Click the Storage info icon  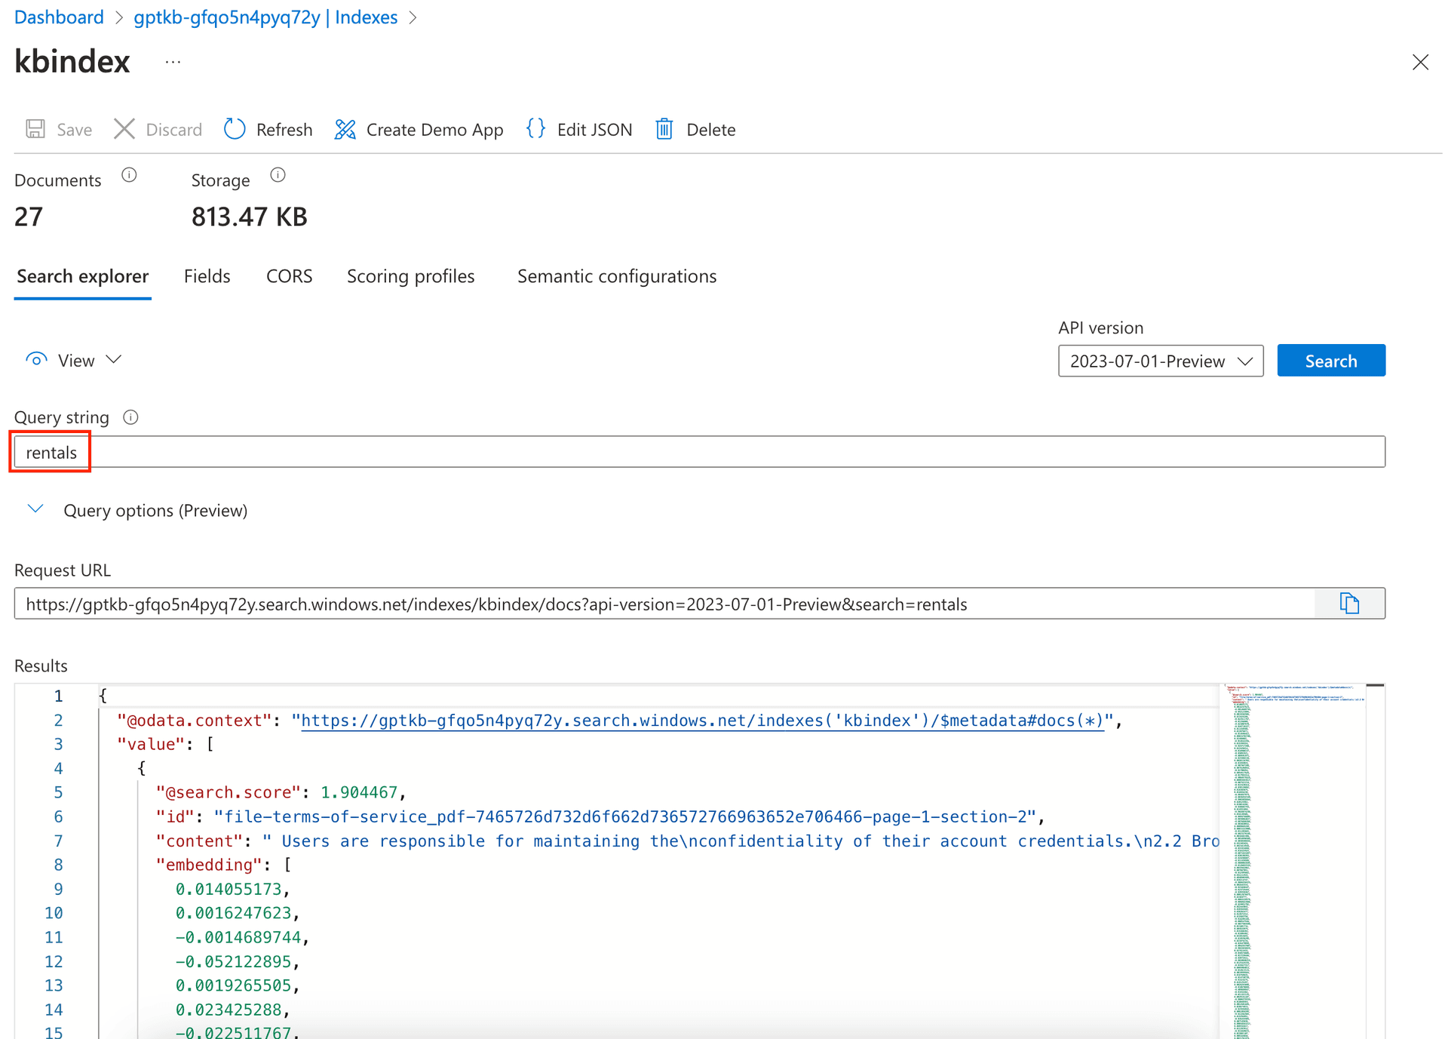point(278,175)
